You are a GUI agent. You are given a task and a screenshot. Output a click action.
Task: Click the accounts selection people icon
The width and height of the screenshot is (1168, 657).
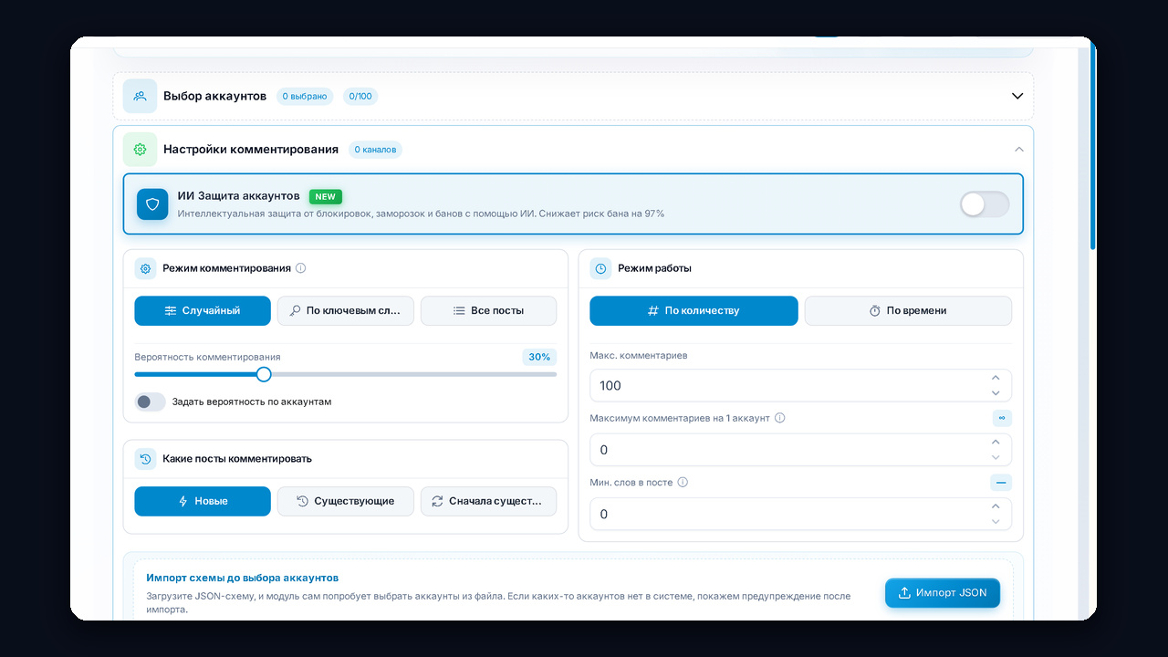point(140,96)
